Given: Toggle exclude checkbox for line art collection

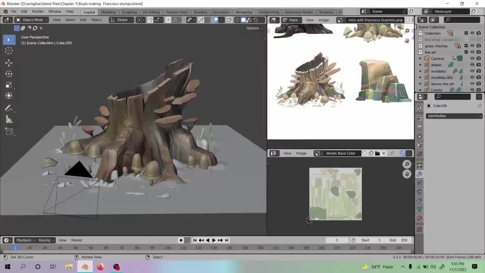Looking at the screenshot, I should pyautogui.click(x=466, y=52).
